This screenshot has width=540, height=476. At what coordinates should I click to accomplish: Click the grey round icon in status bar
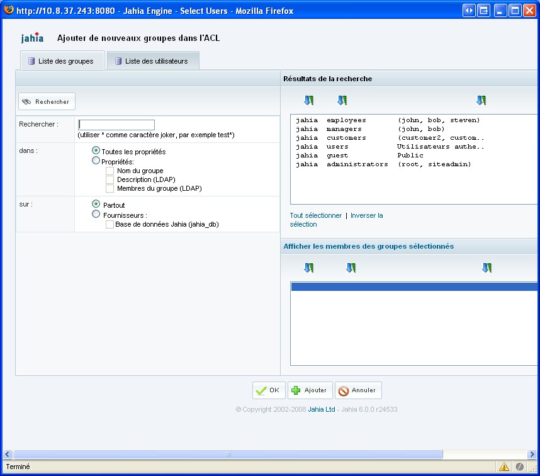click(x=520, y=467)
